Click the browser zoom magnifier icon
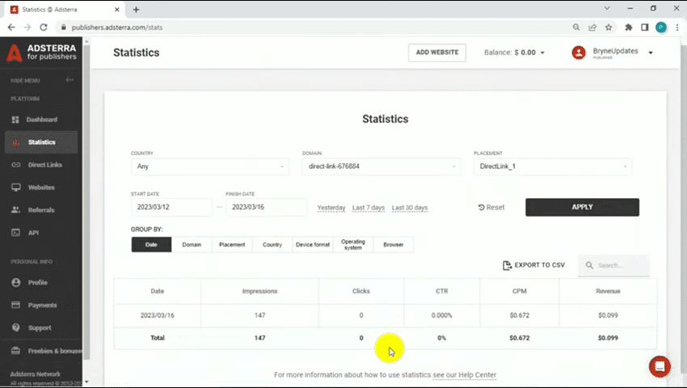 click(x=576, y=27)
